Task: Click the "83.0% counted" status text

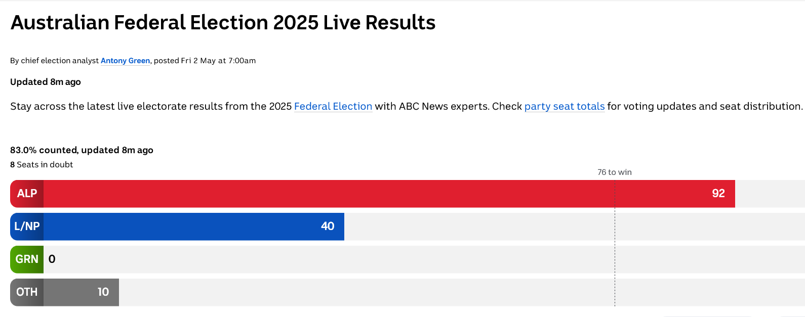Action: point(44,150)
